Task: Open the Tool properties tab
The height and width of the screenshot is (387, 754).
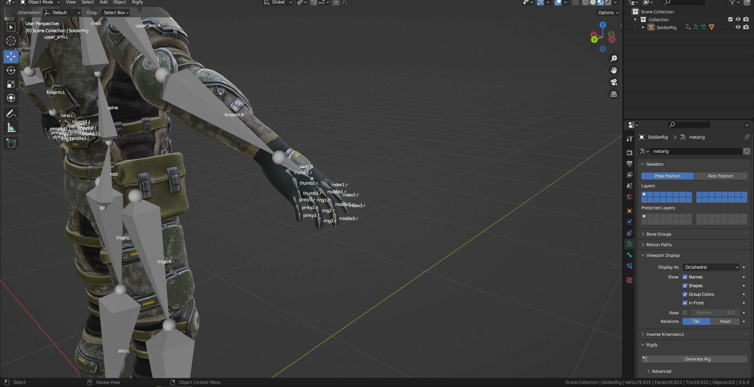Action: [x=630, y=138]
